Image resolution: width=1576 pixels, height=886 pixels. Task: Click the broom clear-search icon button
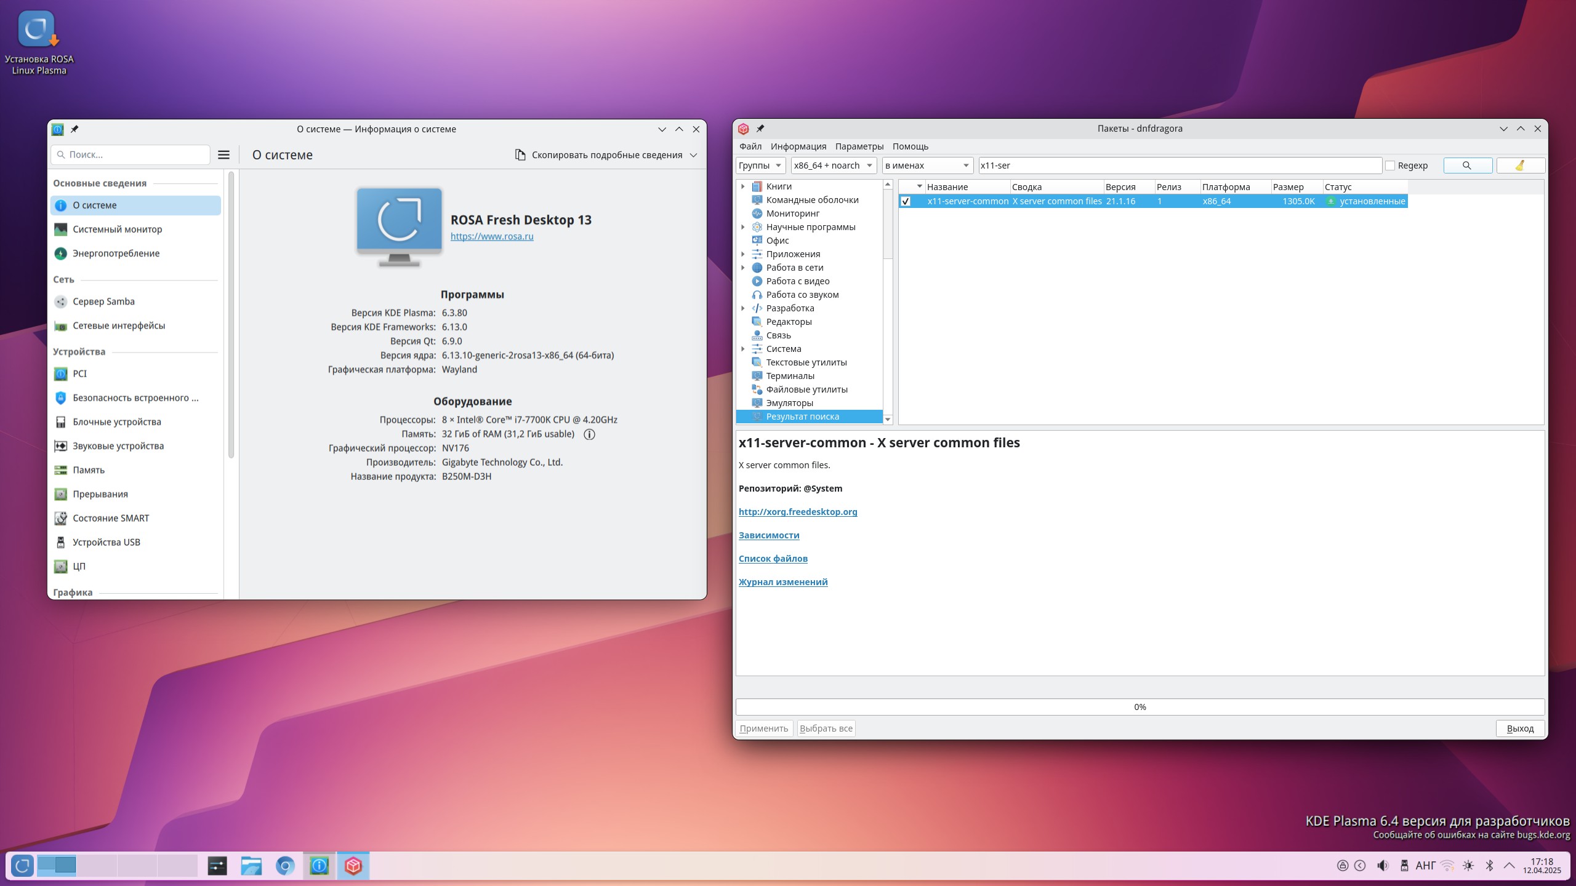coord(1520,166)
